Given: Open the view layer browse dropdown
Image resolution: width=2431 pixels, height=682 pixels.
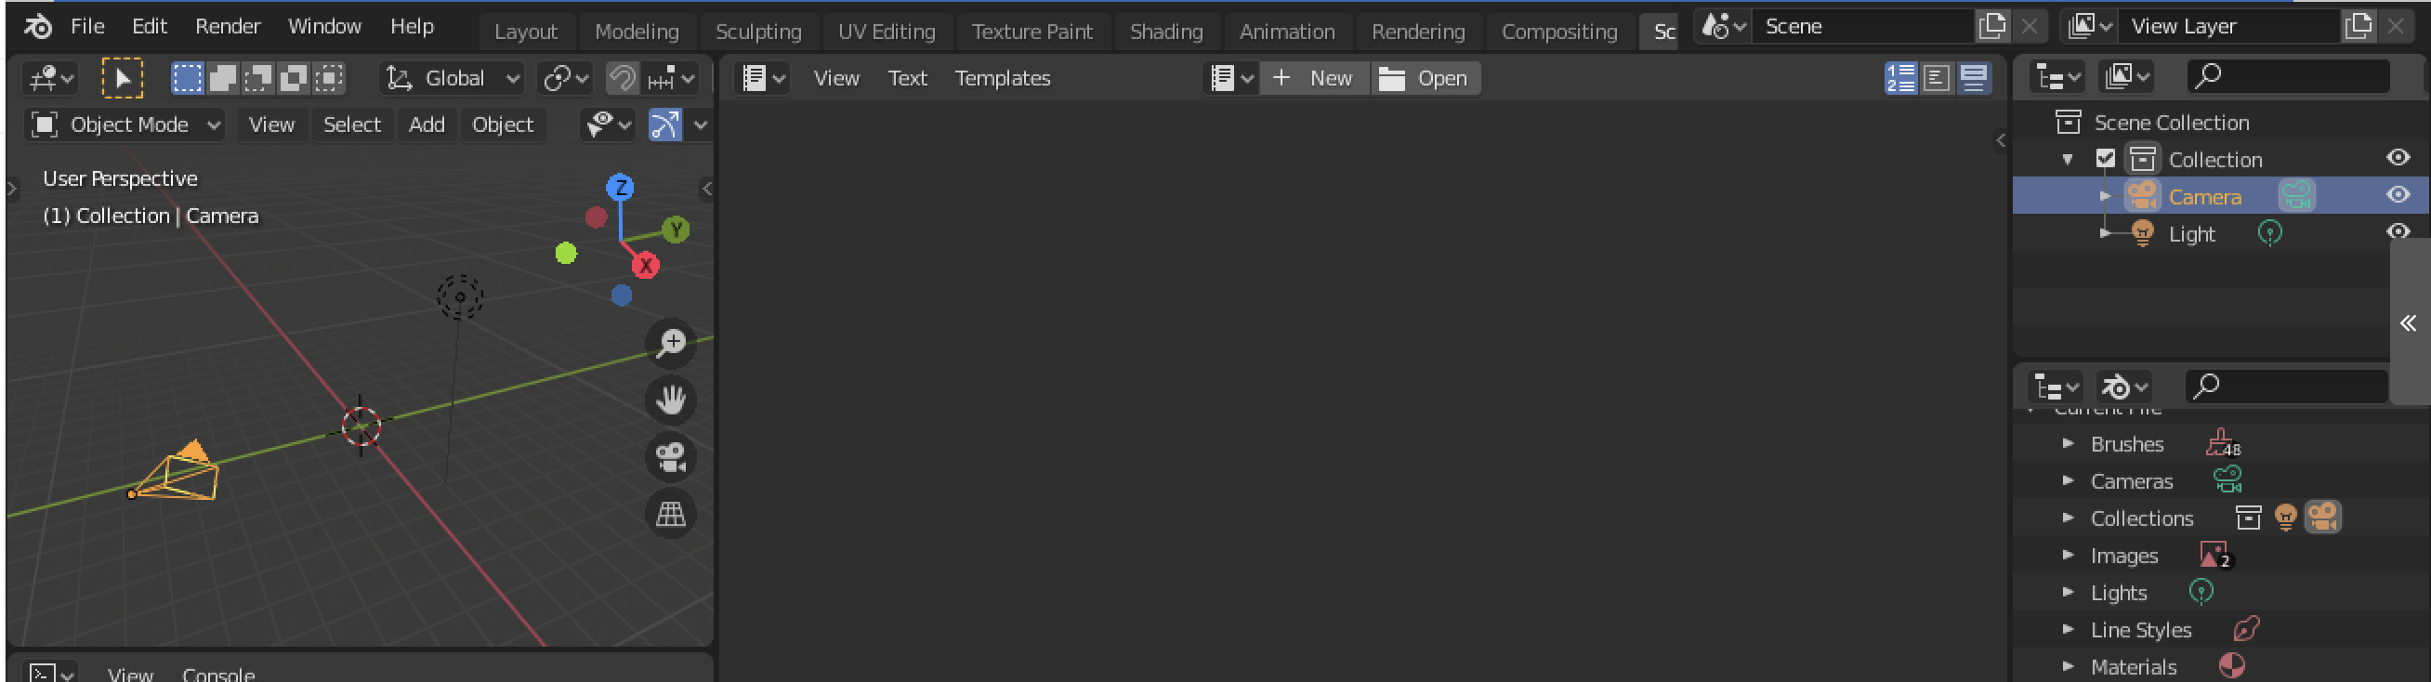Looking at the screenshot, I should click(x=2089, y=26).
